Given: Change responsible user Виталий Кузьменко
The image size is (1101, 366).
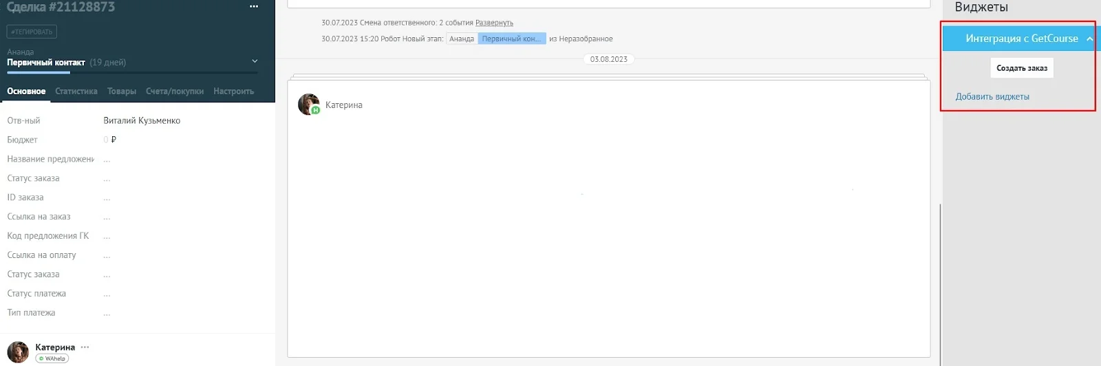Looking at the screenshot, I should point(142,120).
